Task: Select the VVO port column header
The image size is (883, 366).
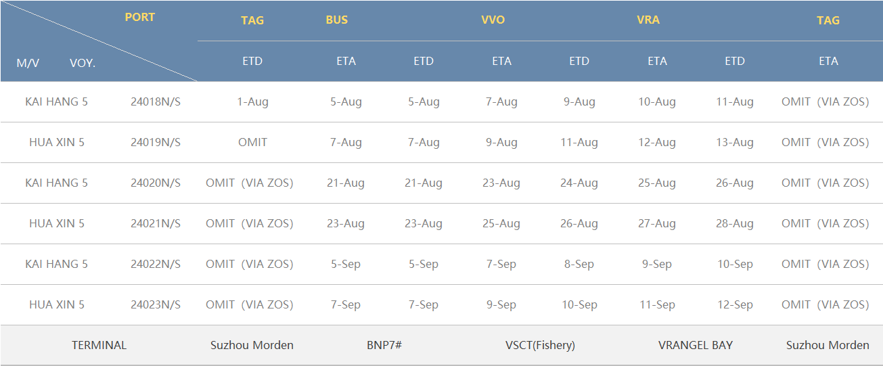Action: click(x=493, y=20)
